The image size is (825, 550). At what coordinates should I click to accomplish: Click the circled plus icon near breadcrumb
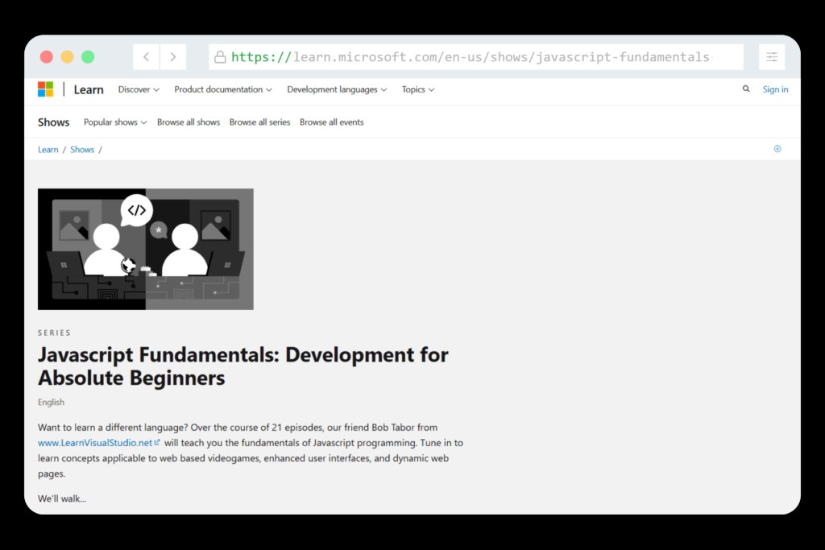tap(777, 149)
